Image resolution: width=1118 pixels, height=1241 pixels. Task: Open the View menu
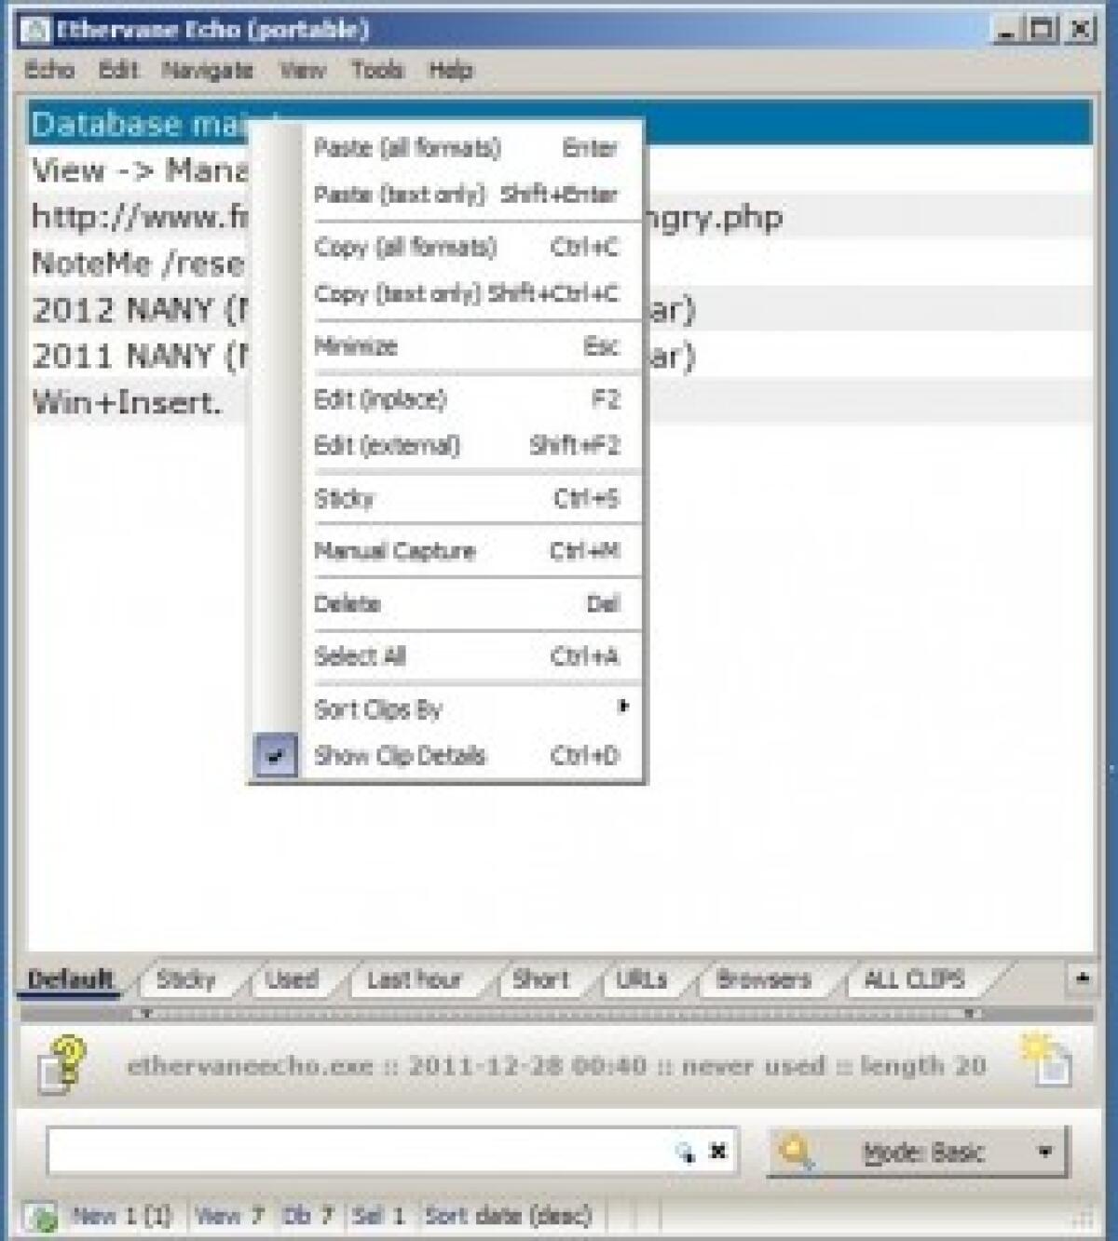[x=302, y=70]
